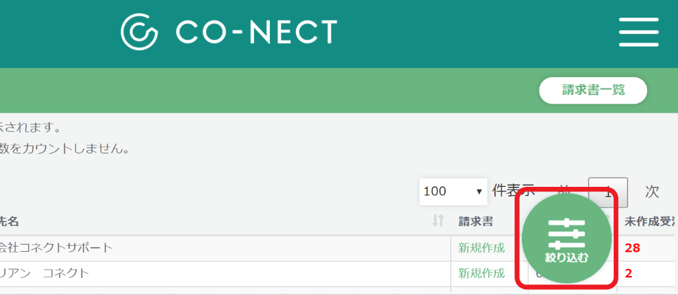Click 新規作成 for リアン コネクト row
This screenshot has height=295, width=678.
click(481, 273)
